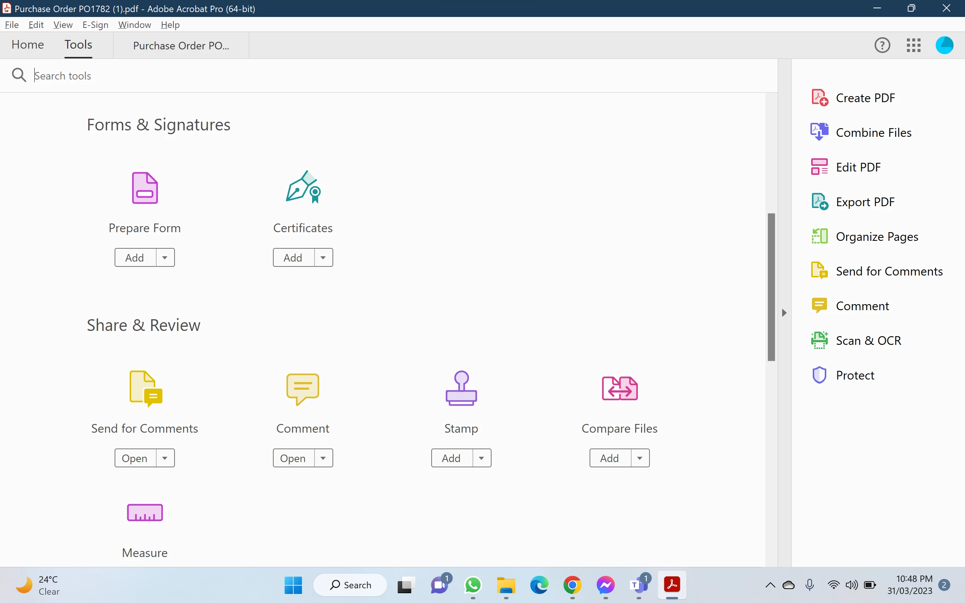This screenshot has width=965, height=603.
Task: Open the Help question mark icon
Action: point(882,45)
